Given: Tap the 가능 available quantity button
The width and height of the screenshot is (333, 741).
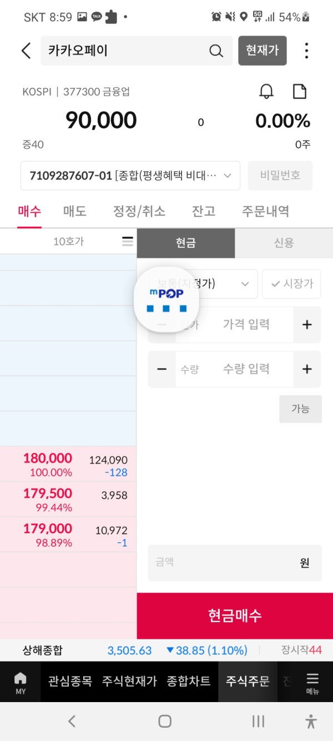Looking at the screenshot, I should pyautogui.click(x=300, y=409).
